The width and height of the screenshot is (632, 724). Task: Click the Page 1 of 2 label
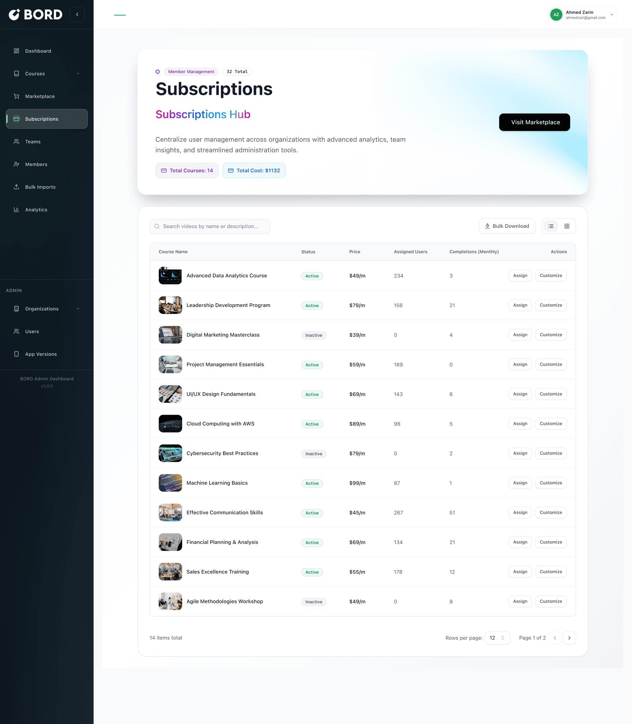click(533, 638)
